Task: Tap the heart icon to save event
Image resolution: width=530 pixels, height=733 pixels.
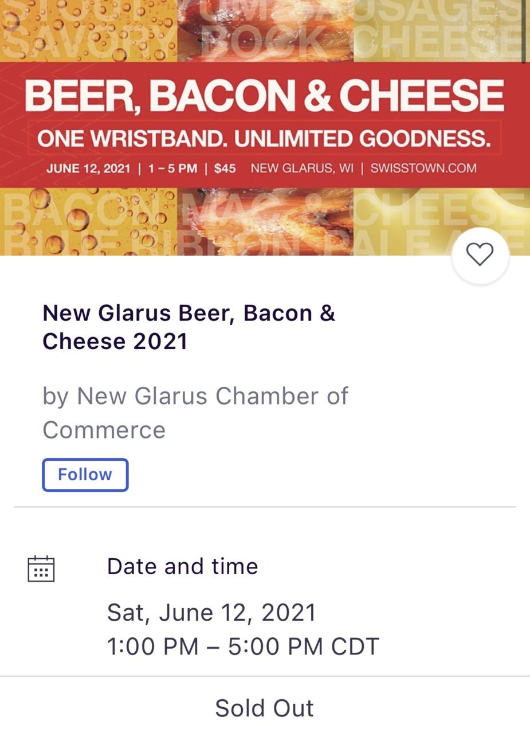Action: [480, 255]
